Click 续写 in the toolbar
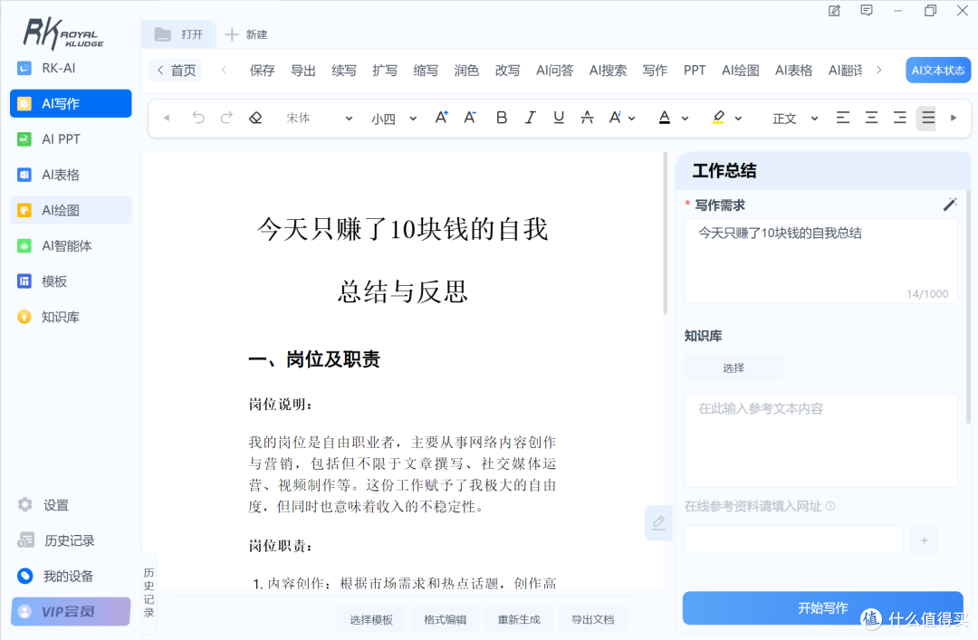 344,71
